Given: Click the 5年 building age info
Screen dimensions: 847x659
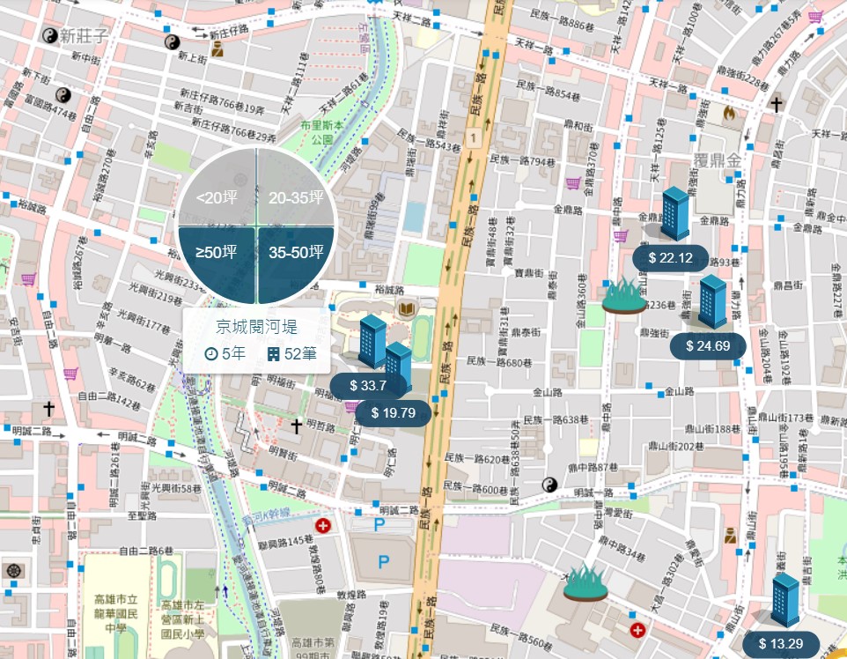Looking at the screenshot, I should (225, 353).
